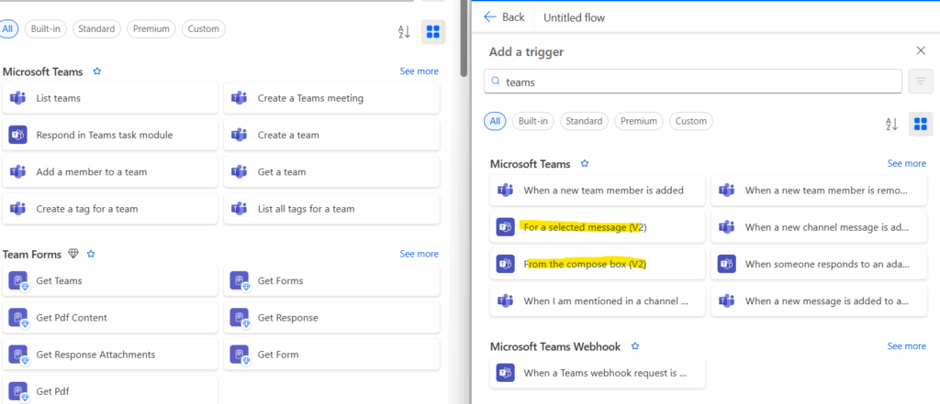Go Back from Untitled flow
The image size is (940, 404).
click(504, 17)
